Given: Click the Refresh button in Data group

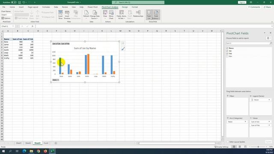Looking at the screenshot, I should click(x=86, y=15).
